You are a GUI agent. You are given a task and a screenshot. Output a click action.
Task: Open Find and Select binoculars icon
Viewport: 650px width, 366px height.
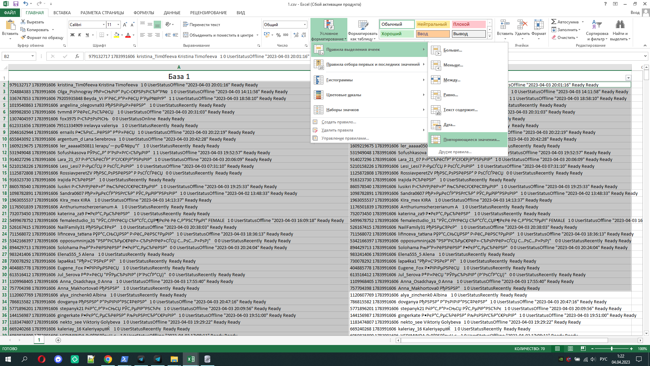click(620, 25)
